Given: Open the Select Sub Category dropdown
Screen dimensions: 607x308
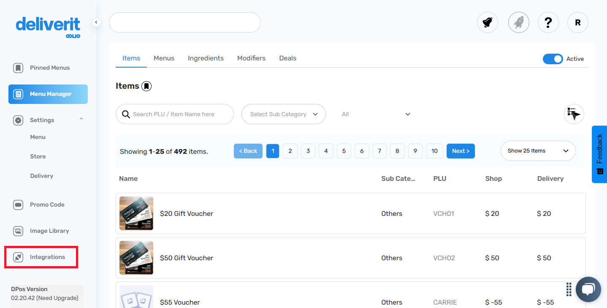Looking at the screenshot, I should (x=283, y=114).
